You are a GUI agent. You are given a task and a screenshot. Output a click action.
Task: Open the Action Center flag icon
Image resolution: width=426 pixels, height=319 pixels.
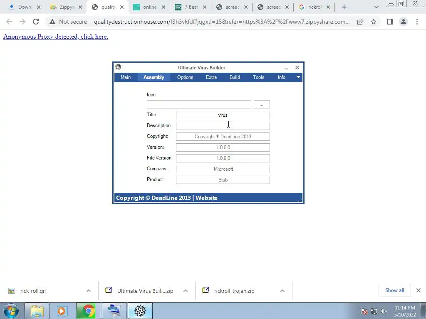coord(364,311)
